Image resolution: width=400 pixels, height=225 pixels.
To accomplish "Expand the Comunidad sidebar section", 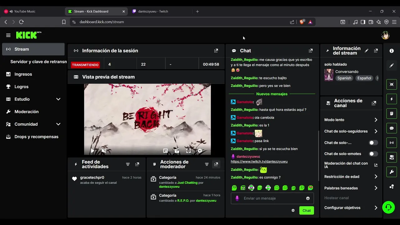I will click(x=58, y=124).
